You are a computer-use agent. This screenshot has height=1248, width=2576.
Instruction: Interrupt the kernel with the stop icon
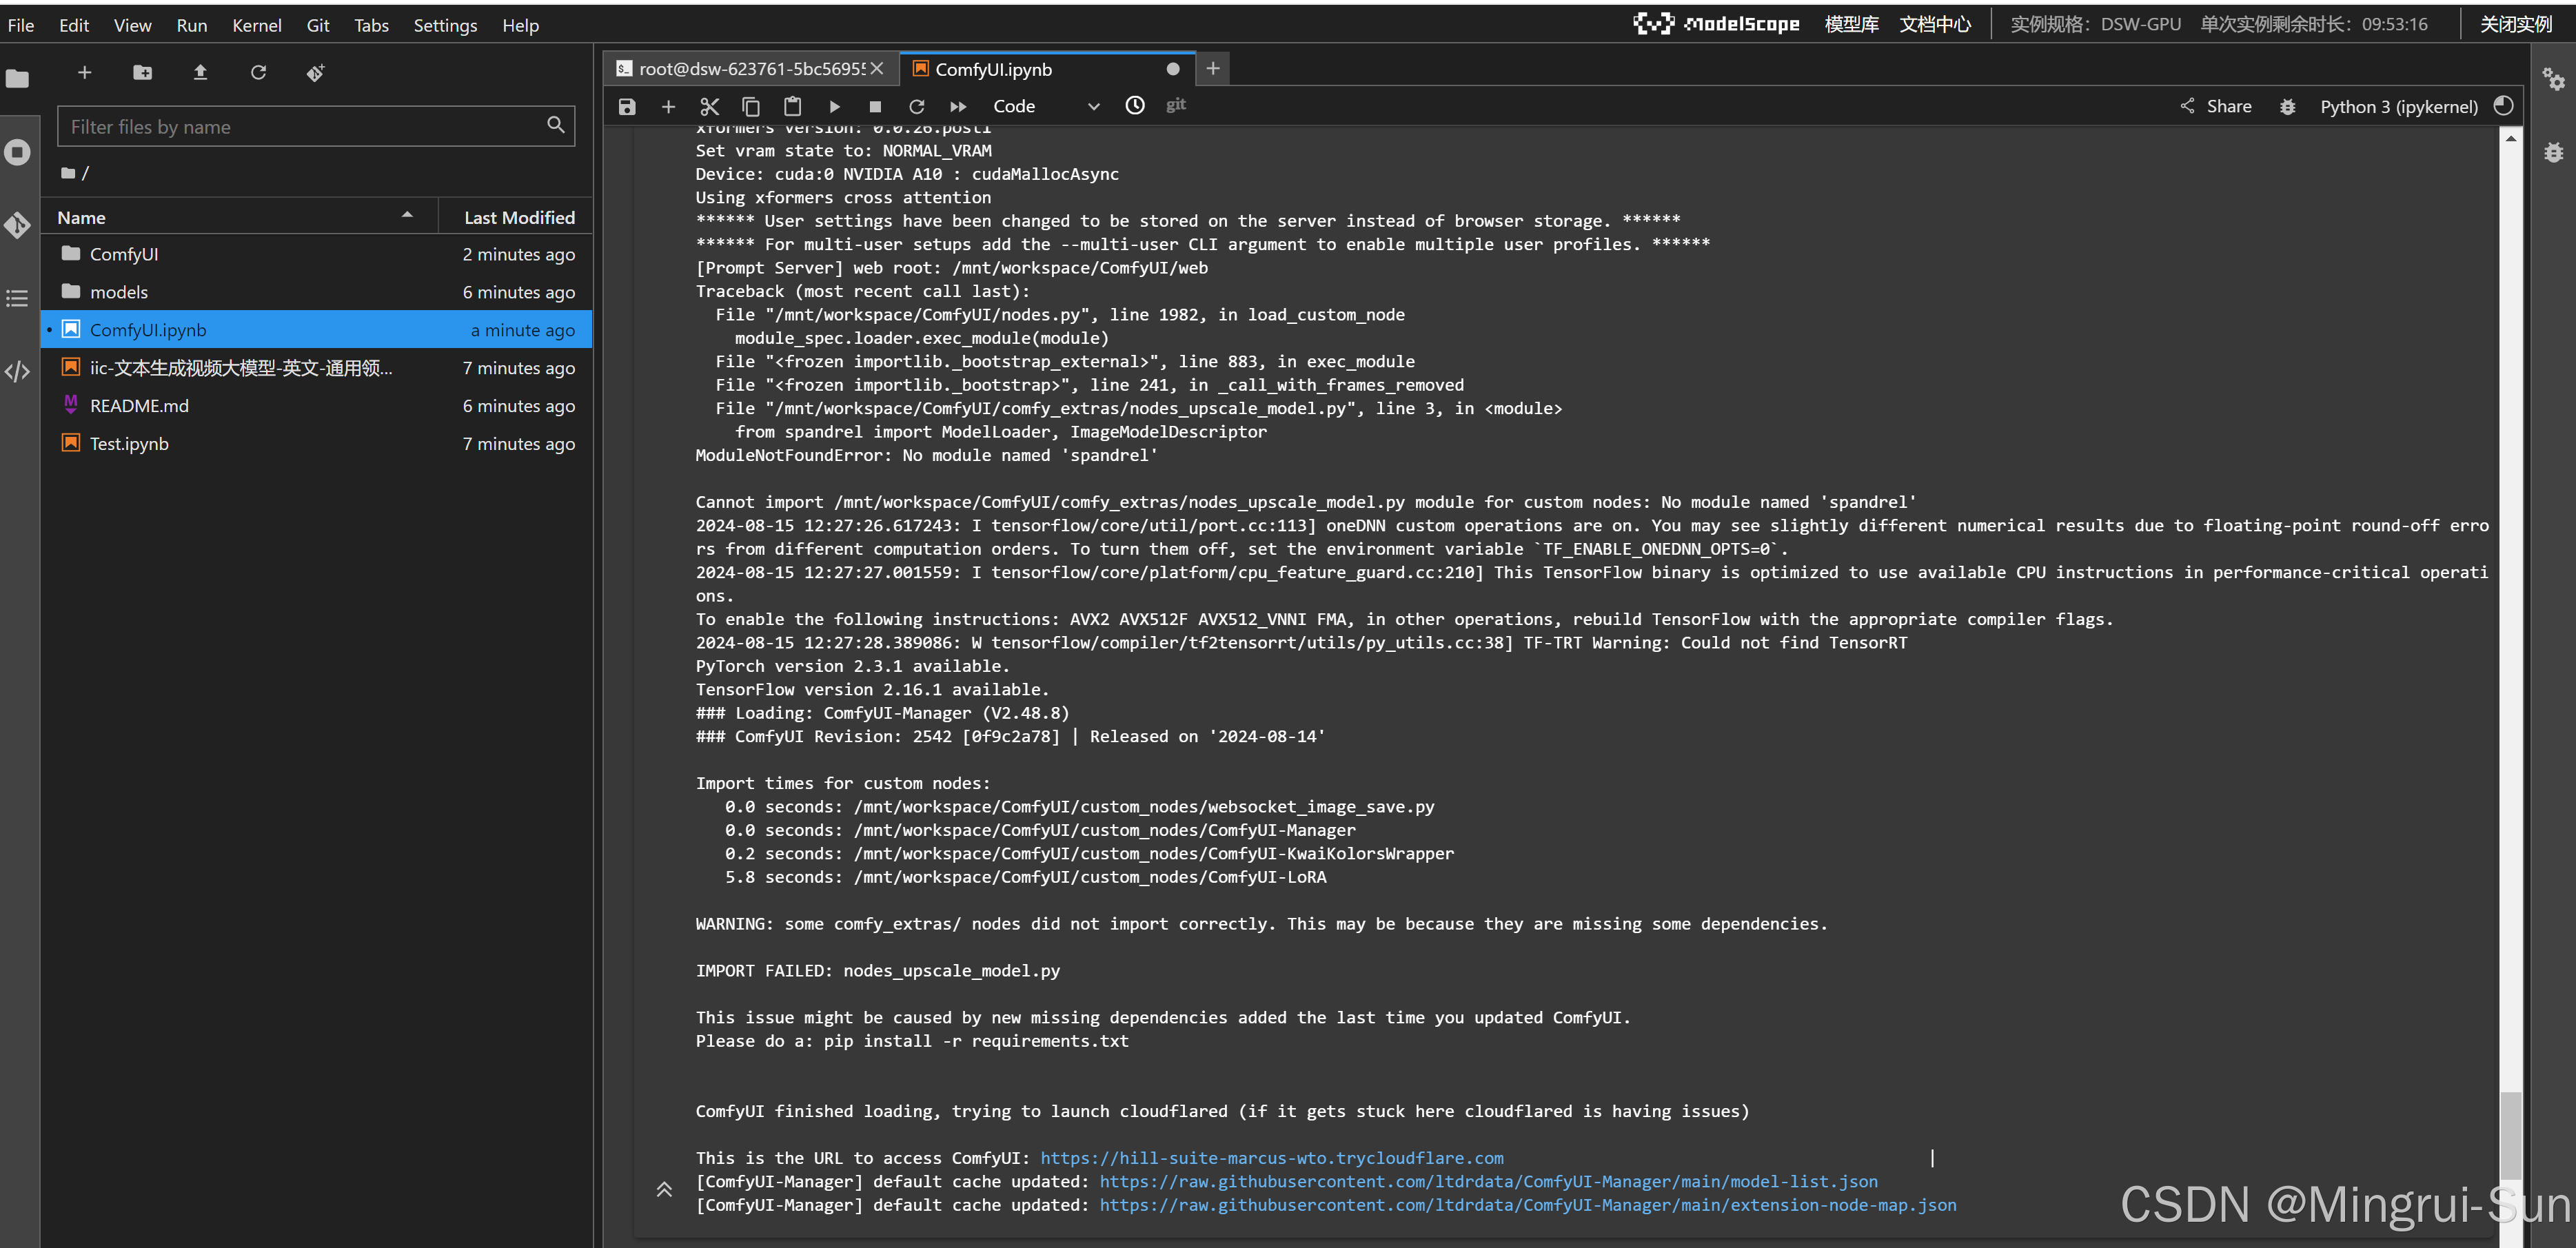875,106
